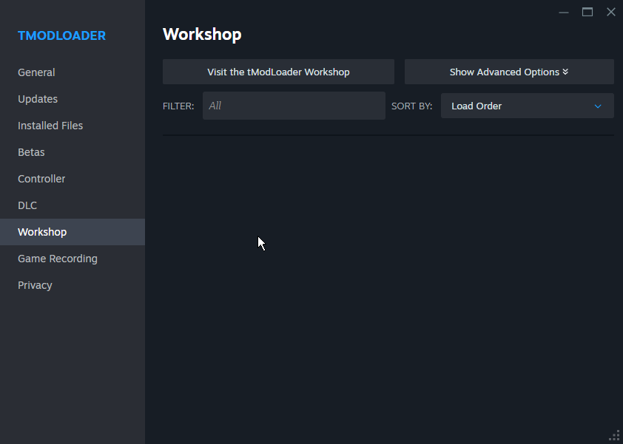The image size is (623, 444).
Task: Open Game Recording settings
Action: (x=73, y=259)
